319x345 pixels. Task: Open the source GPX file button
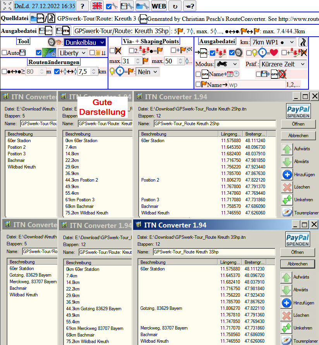[37, 18]
